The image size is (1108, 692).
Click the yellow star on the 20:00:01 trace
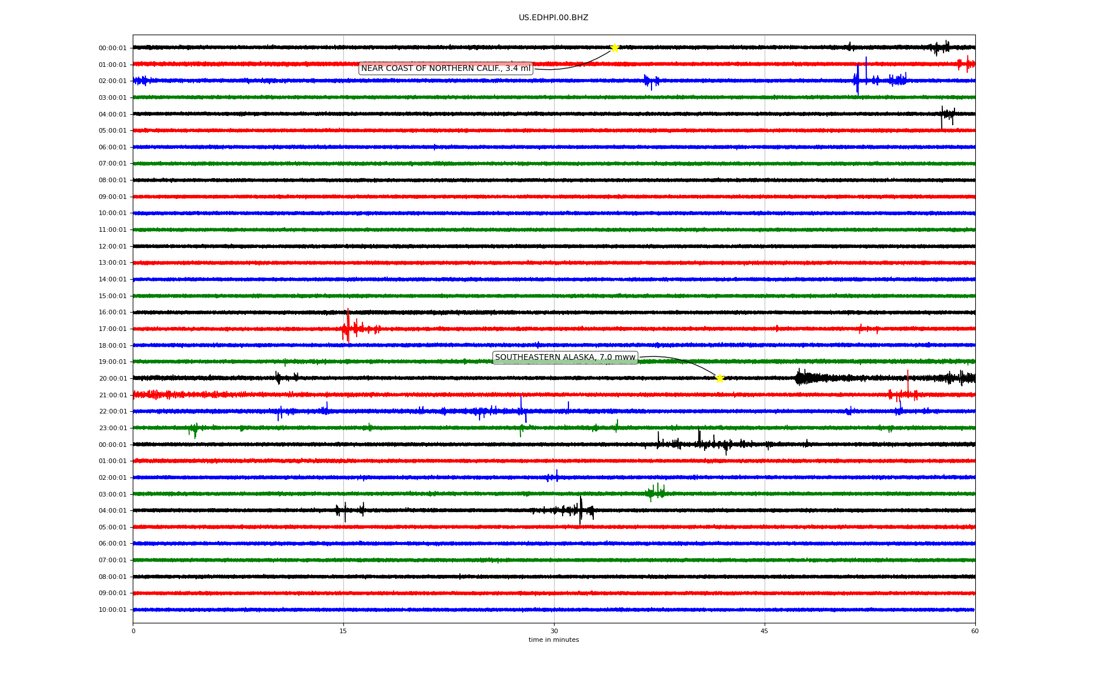point(720,378)
